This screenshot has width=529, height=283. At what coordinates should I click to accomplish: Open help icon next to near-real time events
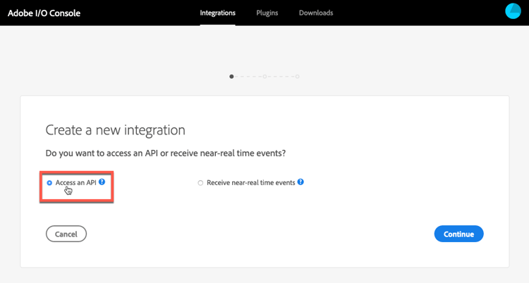coord(300,182)
